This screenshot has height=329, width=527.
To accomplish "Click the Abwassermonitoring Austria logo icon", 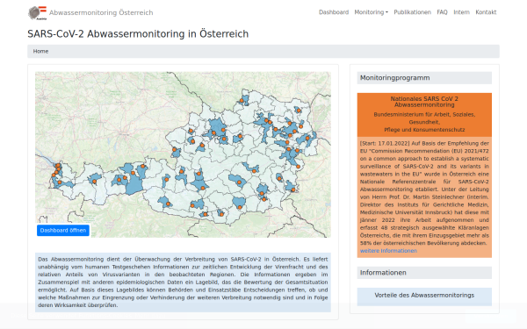I will click(x=37, y=13).
